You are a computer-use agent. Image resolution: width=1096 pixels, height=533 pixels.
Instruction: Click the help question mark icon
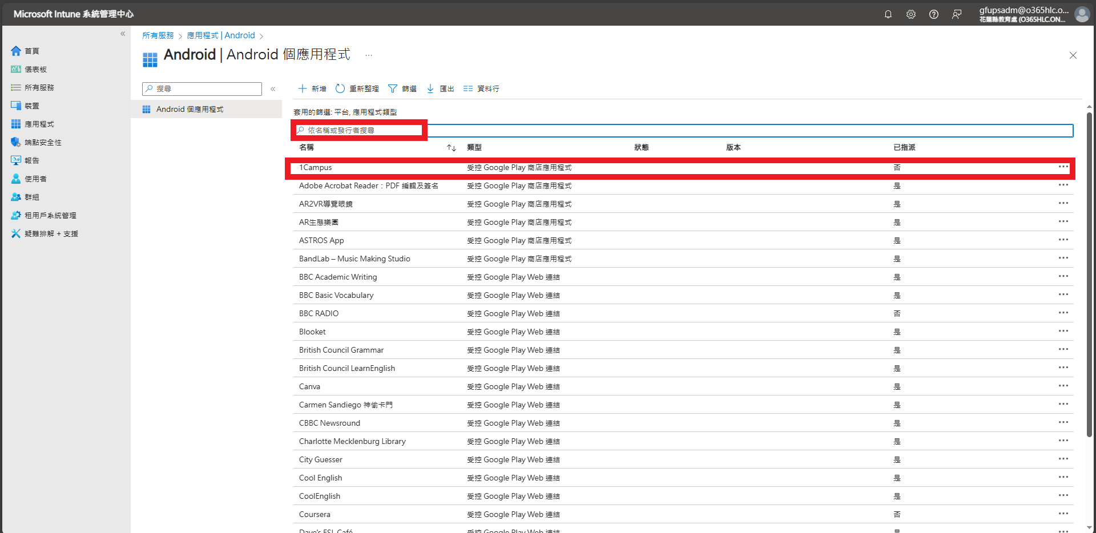(x=933, y=14)
